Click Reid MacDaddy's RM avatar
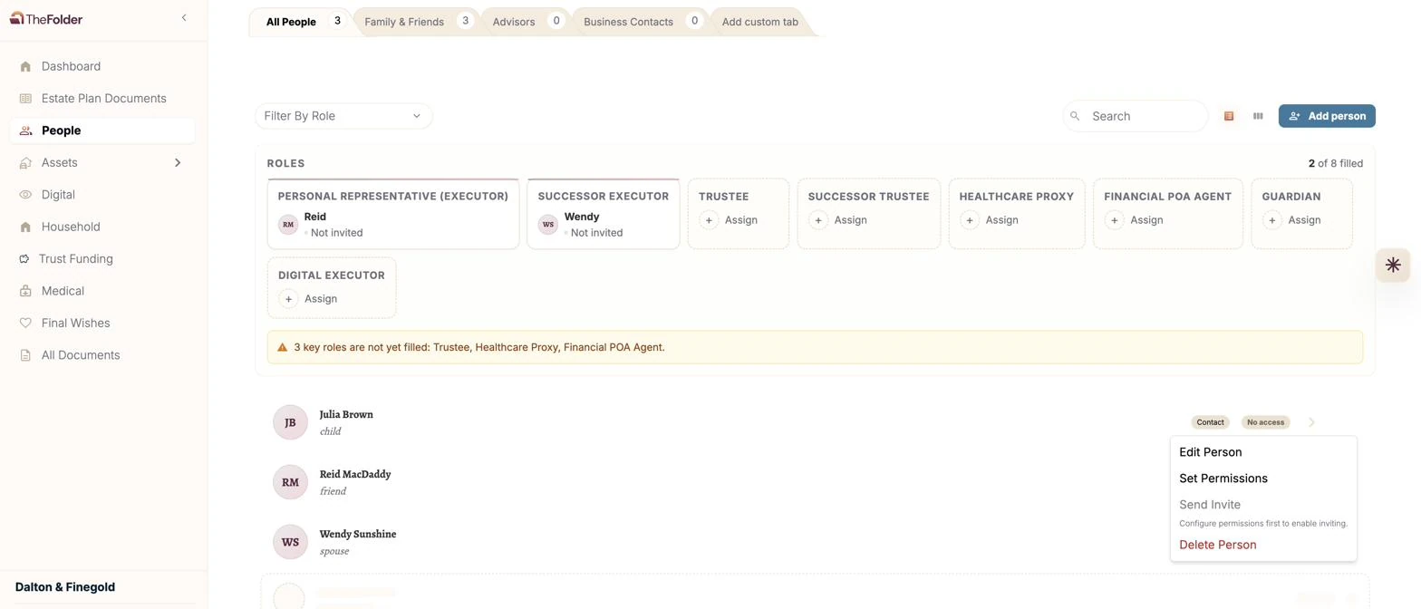1421x609 pixels. tap(290, 482)
